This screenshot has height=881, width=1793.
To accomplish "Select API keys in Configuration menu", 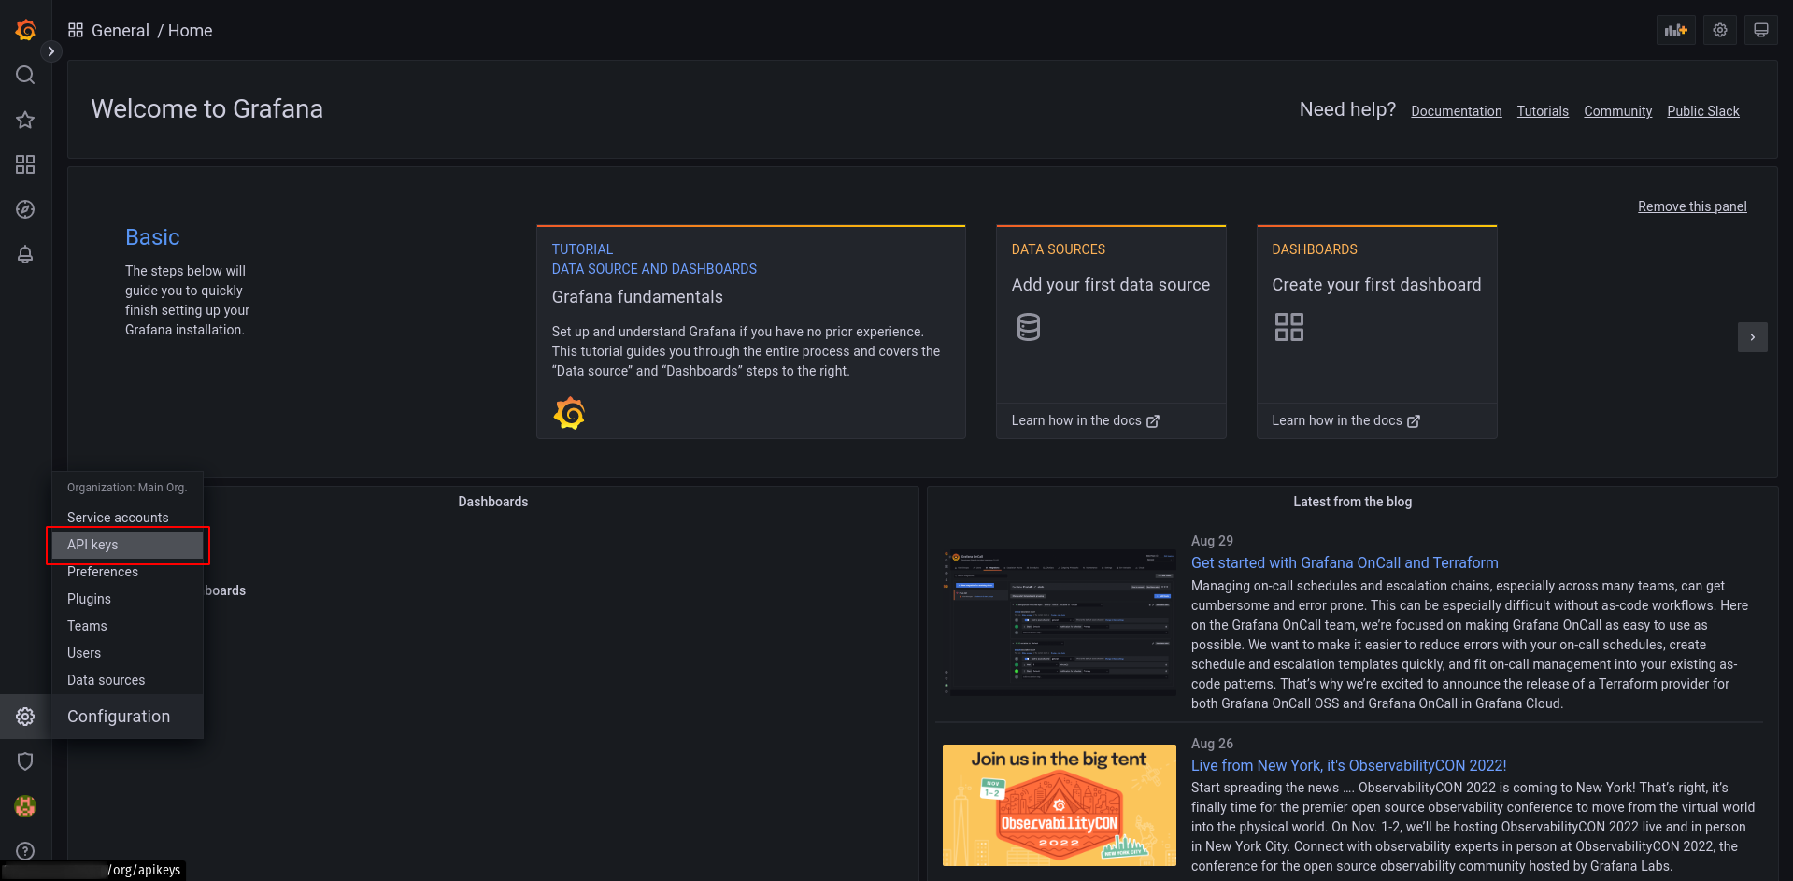I will tap(127, 545).
